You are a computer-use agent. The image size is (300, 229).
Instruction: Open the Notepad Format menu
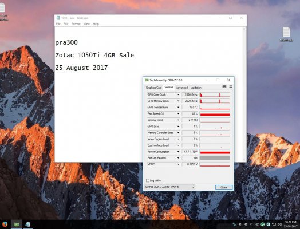tap(76, 24)
